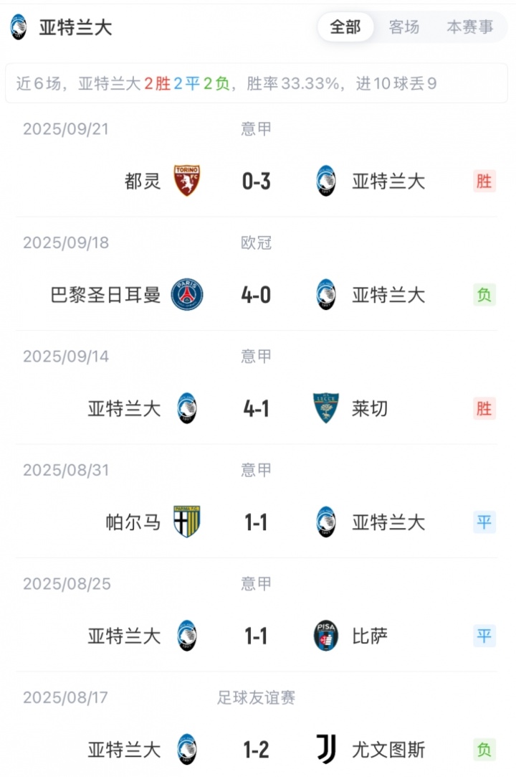This screenshot has height=777, width=516.
Task: Switch to the 客场 filter tab
Action: (404, 27)
